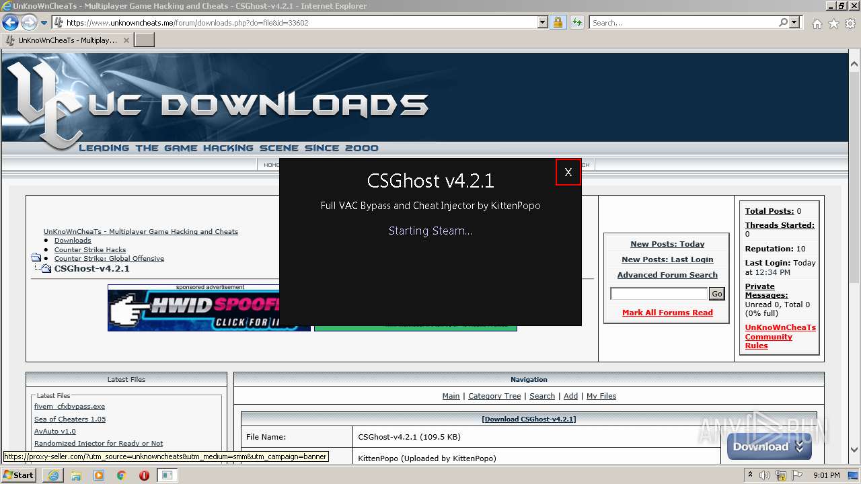Click the blue Download button
The width and height of the screenshot is (861, 484).
[x=769, y=446]
